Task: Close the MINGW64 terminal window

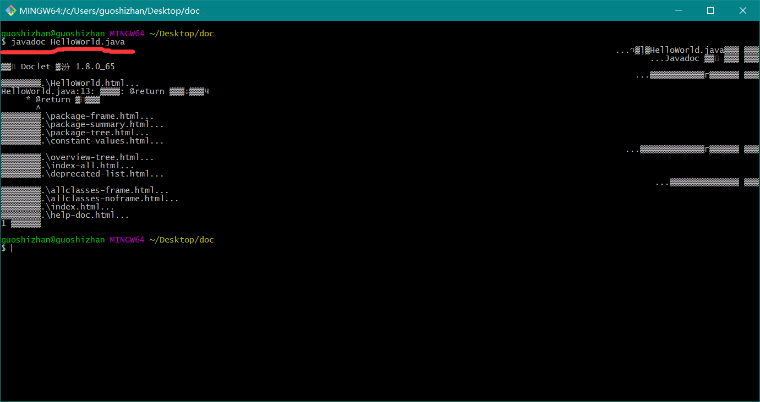Action: coord(741,10)
